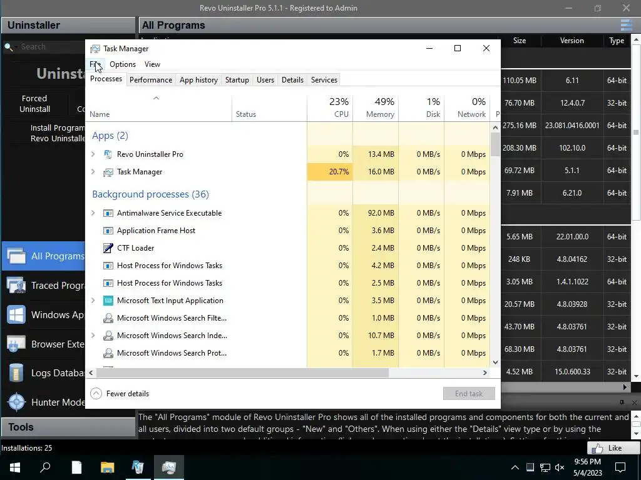Activate Hunter Mode icon in Revo sidebar
The height and width of the screenshot is (480, 641).
(x=16, y=402)
